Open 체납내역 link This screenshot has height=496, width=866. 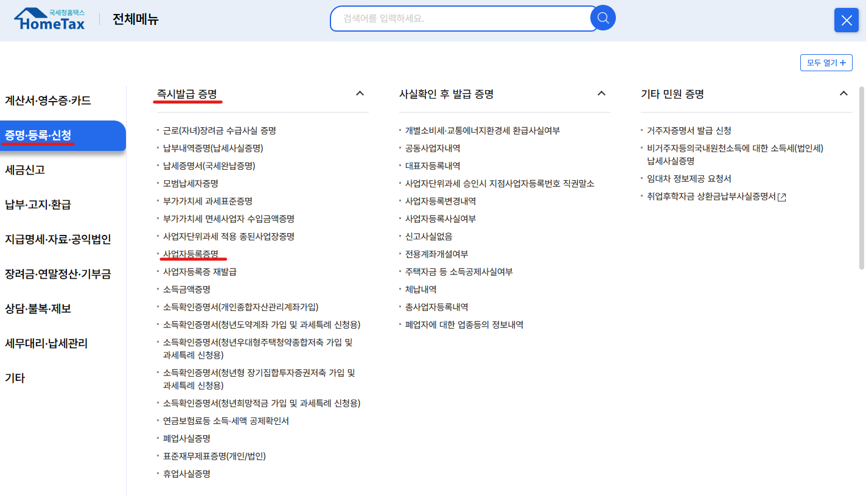pyautogui.click(x=421, y=290)
